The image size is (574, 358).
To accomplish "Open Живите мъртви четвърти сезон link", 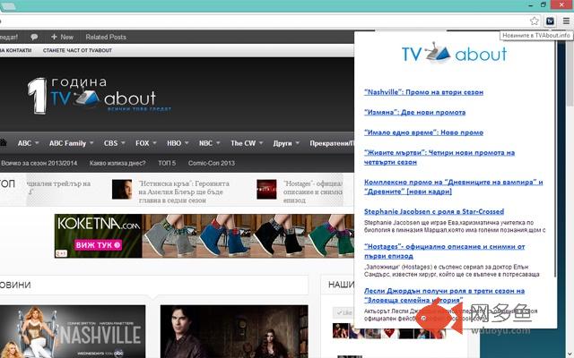I will pos(439,158).
